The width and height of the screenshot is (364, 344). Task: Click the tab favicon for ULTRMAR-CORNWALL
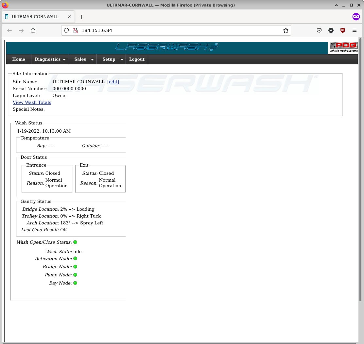(x=7, y=17)
